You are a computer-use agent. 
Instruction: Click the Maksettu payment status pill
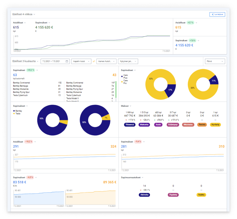tap(144, 125)
